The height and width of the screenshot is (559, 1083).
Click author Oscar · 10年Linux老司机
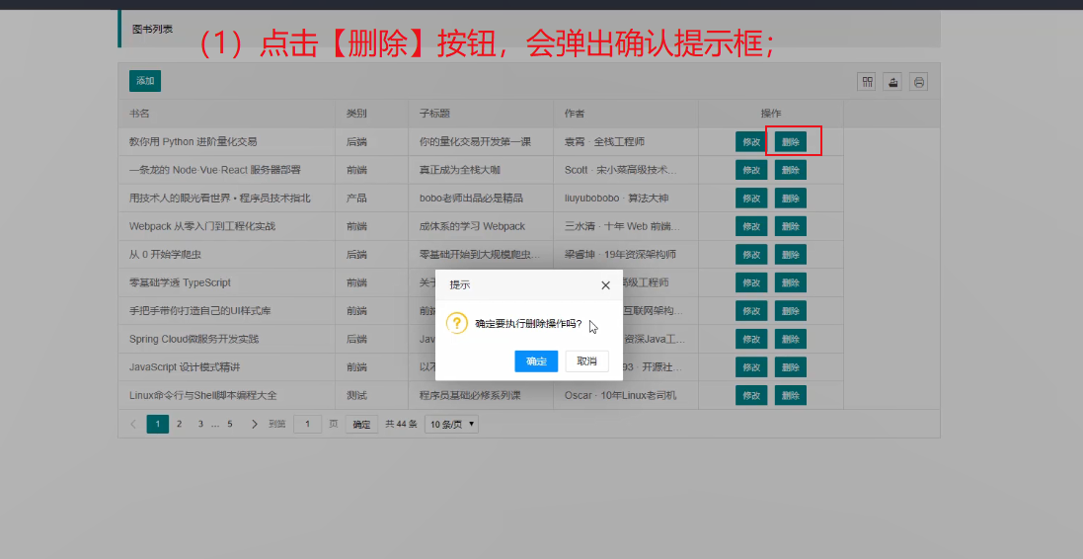tap(621, 395)
